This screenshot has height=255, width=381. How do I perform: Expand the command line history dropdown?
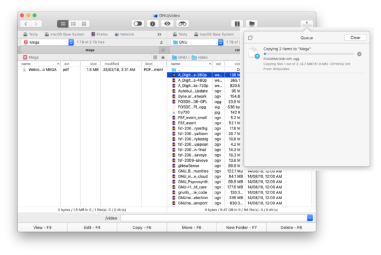point(309,218)
